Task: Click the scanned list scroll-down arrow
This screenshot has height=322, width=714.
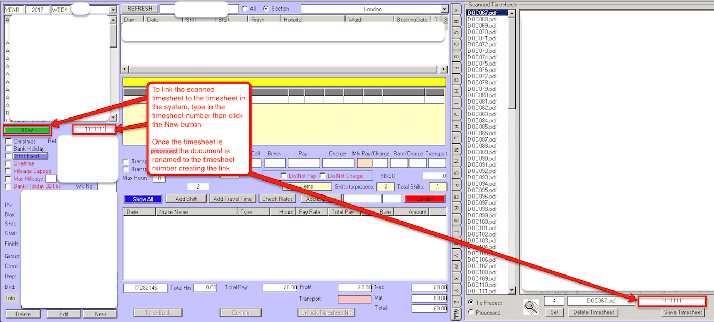Action: [512, 290]
